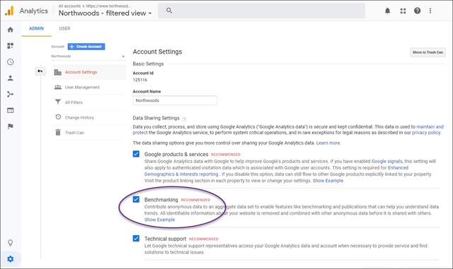
Task: Click the All Filters funnel icon
Action: 58,102
